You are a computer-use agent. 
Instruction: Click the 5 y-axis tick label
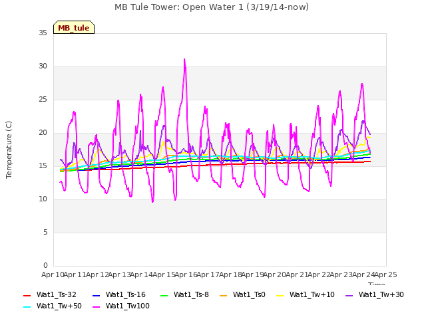coord(45,232)
